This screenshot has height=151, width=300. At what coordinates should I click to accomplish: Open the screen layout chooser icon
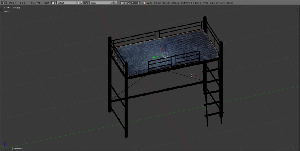[54, 3]
